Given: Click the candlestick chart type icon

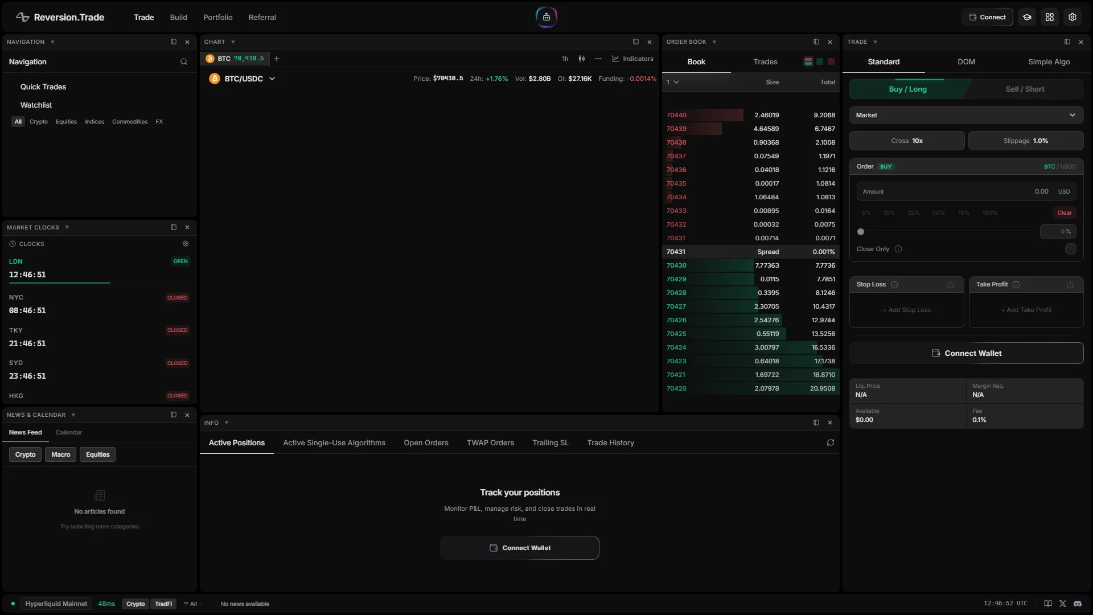Looking at the screenshot, I should point(581,59).
